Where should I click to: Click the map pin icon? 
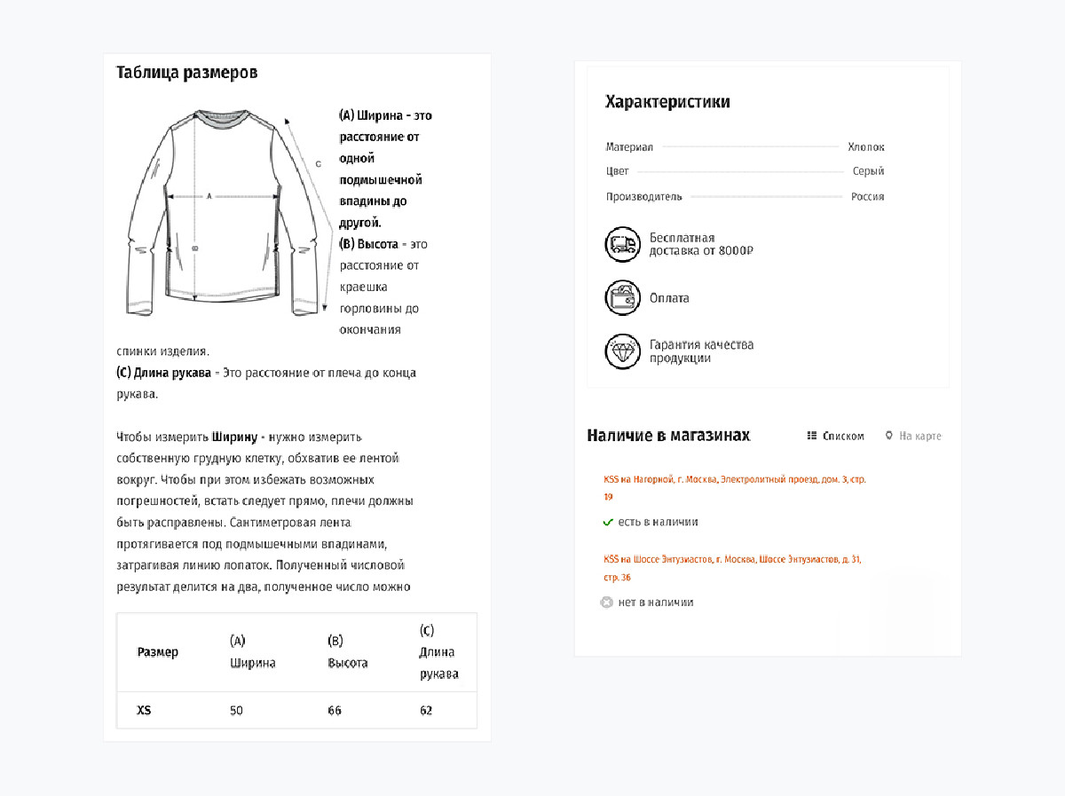click(x=888, y=436)
